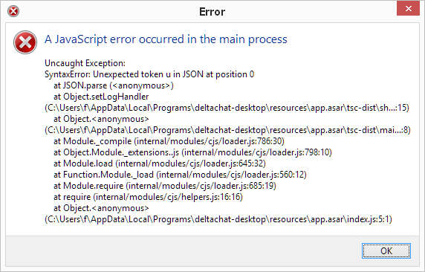Click the small error icon in title bar
Viewport: 425px width, 272px height.
[x=13, y=11]
